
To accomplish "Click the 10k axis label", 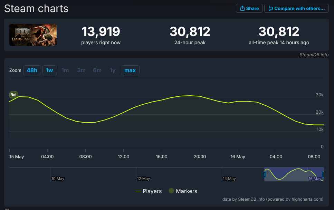I will 320,129.
